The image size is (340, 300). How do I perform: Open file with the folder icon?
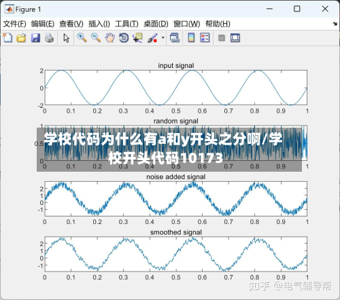pos(21,38)
